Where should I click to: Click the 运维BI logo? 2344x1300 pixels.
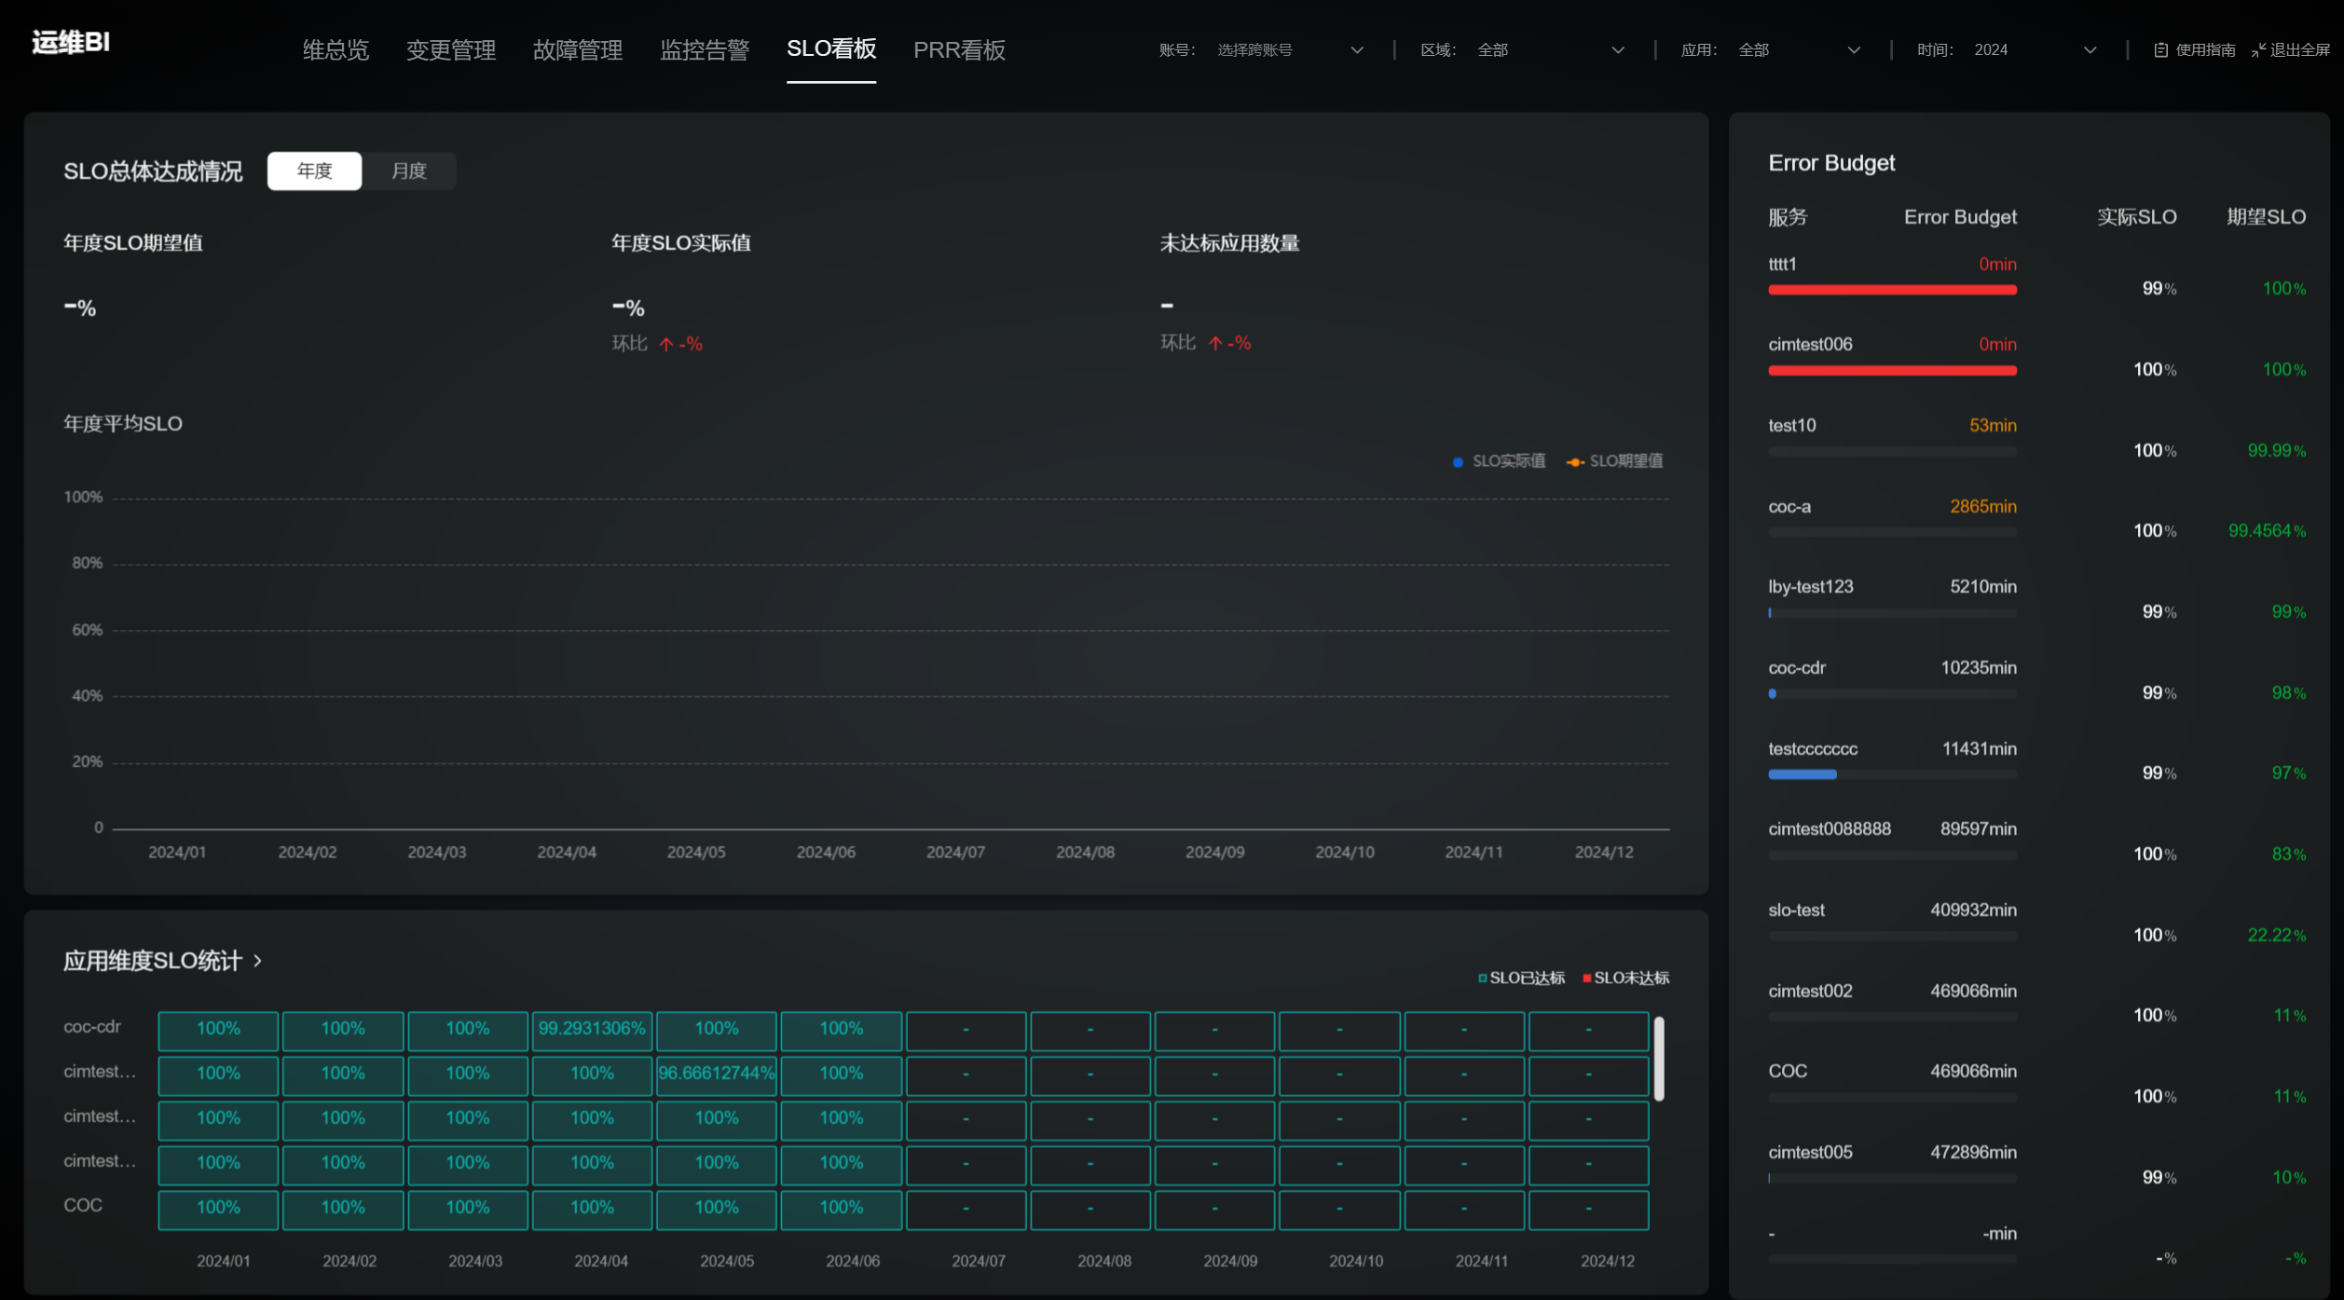[71, 43]
